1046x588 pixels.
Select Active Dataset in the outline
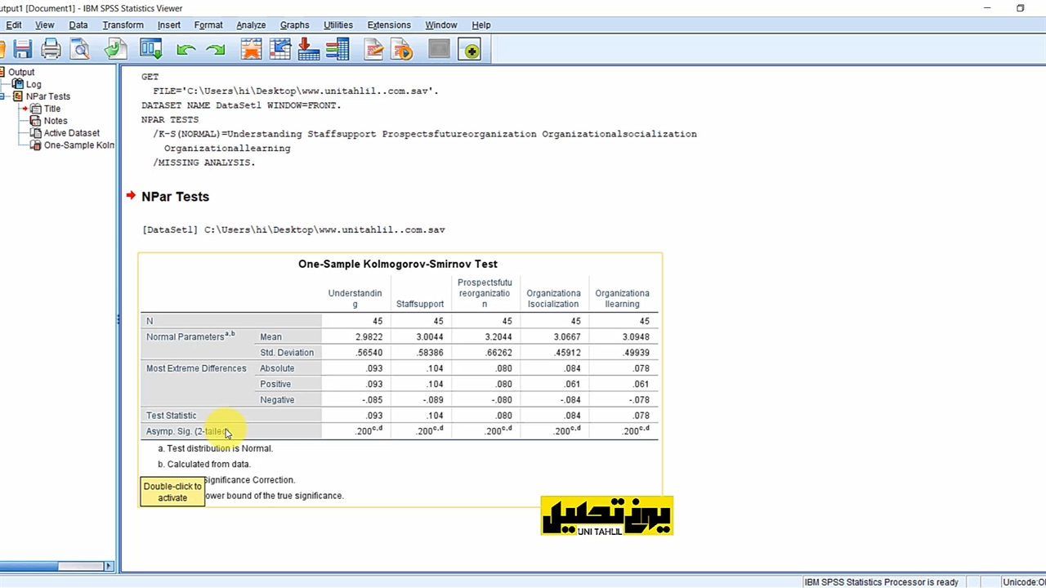point(71,133)
